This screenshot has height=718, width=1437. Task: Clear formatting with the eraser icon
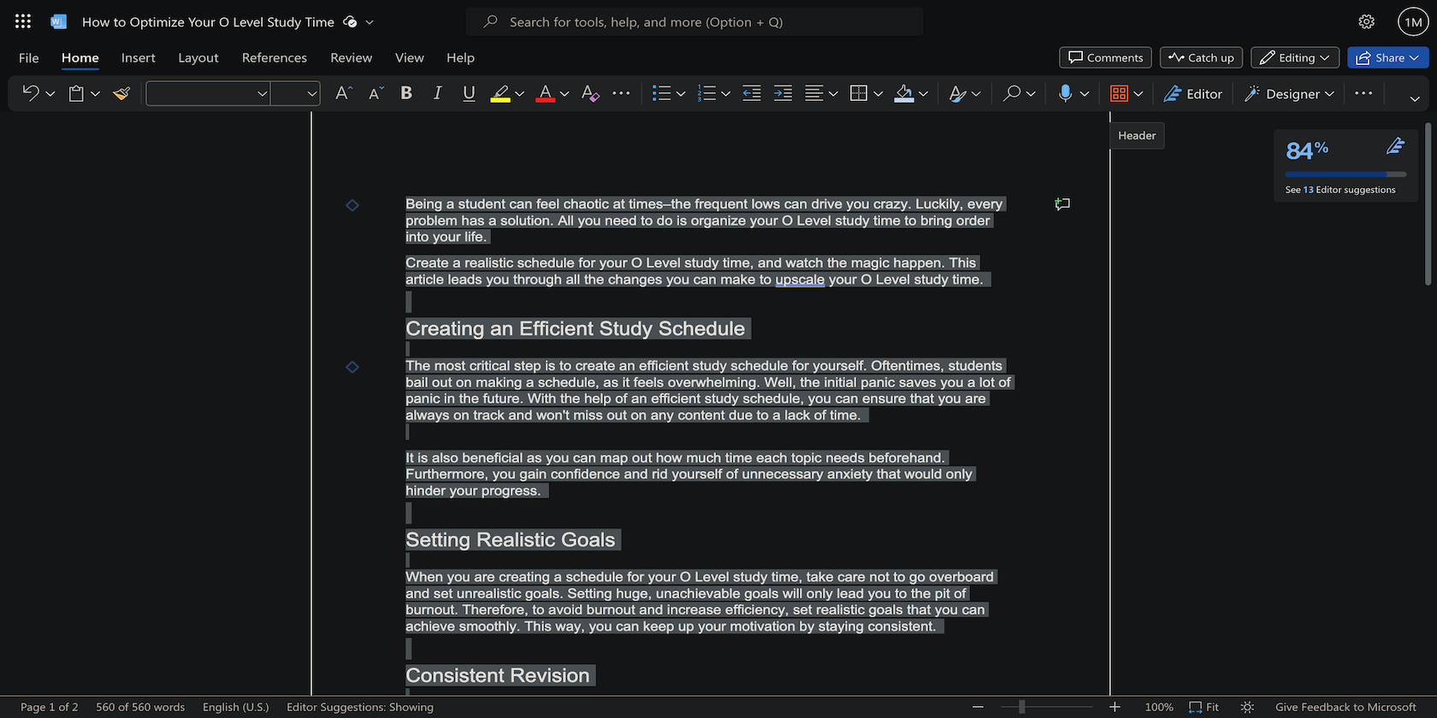[x=589, y=93]
